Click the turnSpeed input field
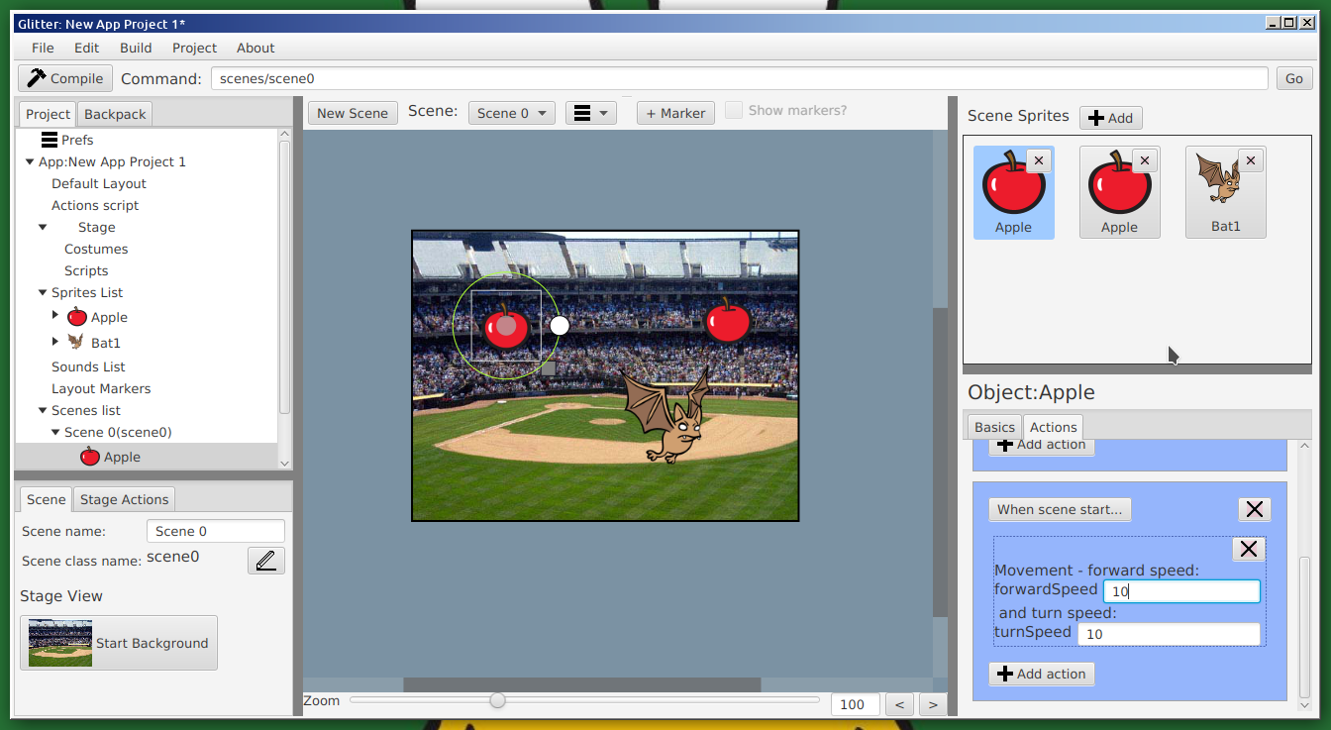The width and height of the screenshot is (1331, 730). 1169,634
